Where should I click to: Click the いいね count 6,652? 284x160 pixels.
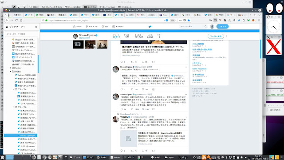(150, 37)
